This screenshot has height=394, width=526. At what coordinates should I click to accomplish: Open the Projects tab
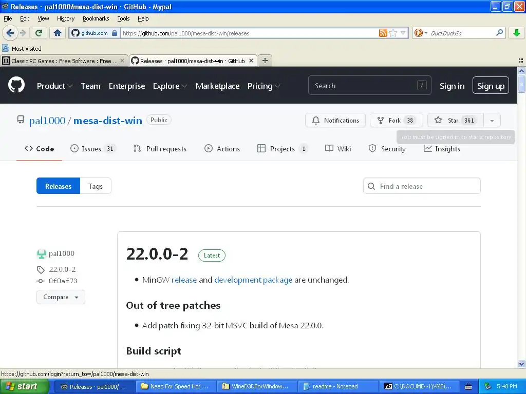pos(282,149)
